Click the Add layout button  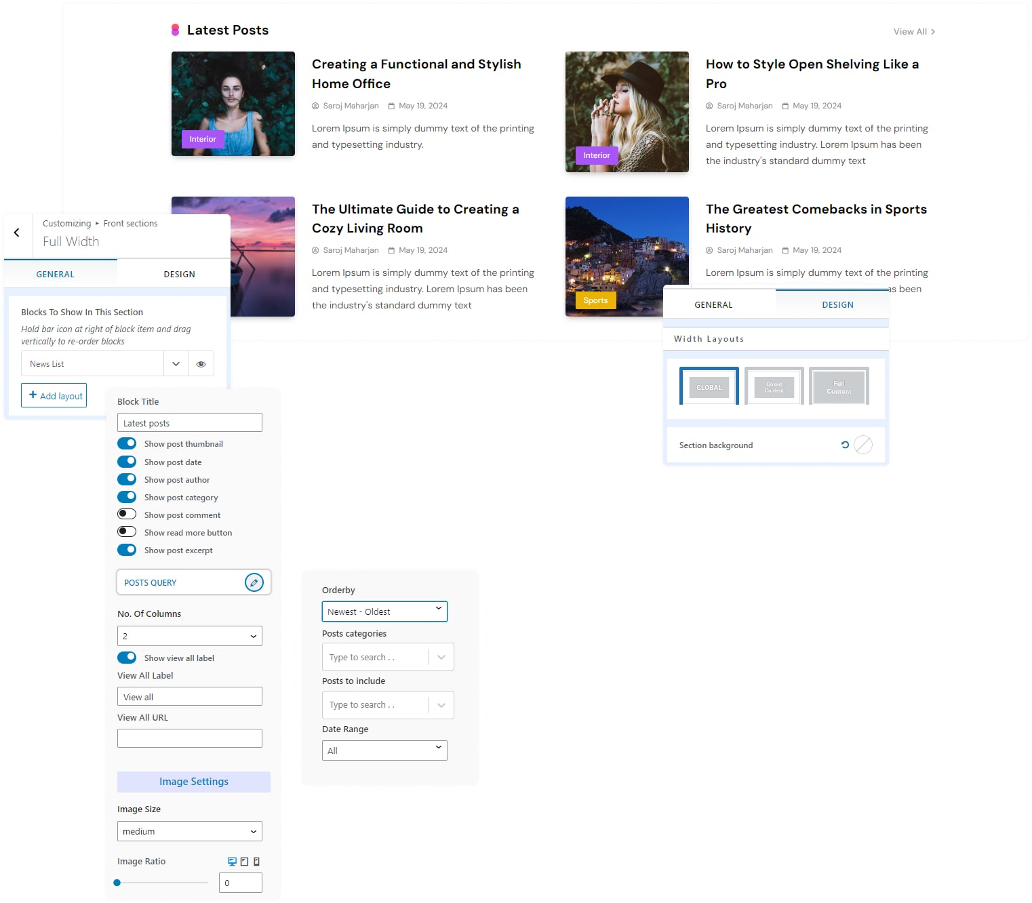tap(54, 396)
